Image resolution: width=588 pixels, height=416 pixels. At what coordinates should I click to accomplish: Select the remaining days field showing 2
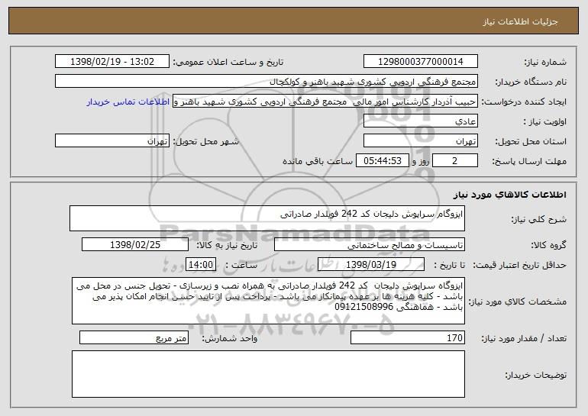coord(455,161)
